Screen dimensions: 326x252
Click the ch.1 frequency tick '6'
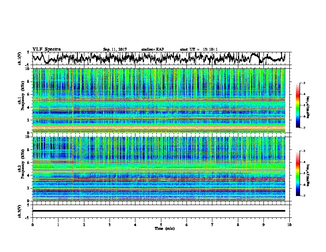(x=29, y=94)
